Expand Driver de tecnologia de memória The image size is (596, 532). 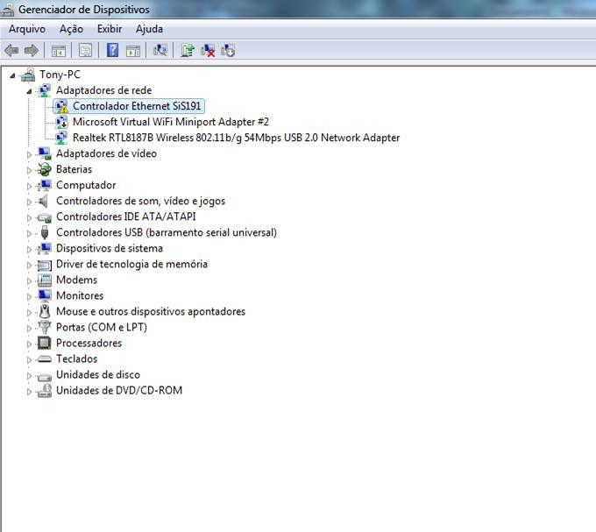29,265
